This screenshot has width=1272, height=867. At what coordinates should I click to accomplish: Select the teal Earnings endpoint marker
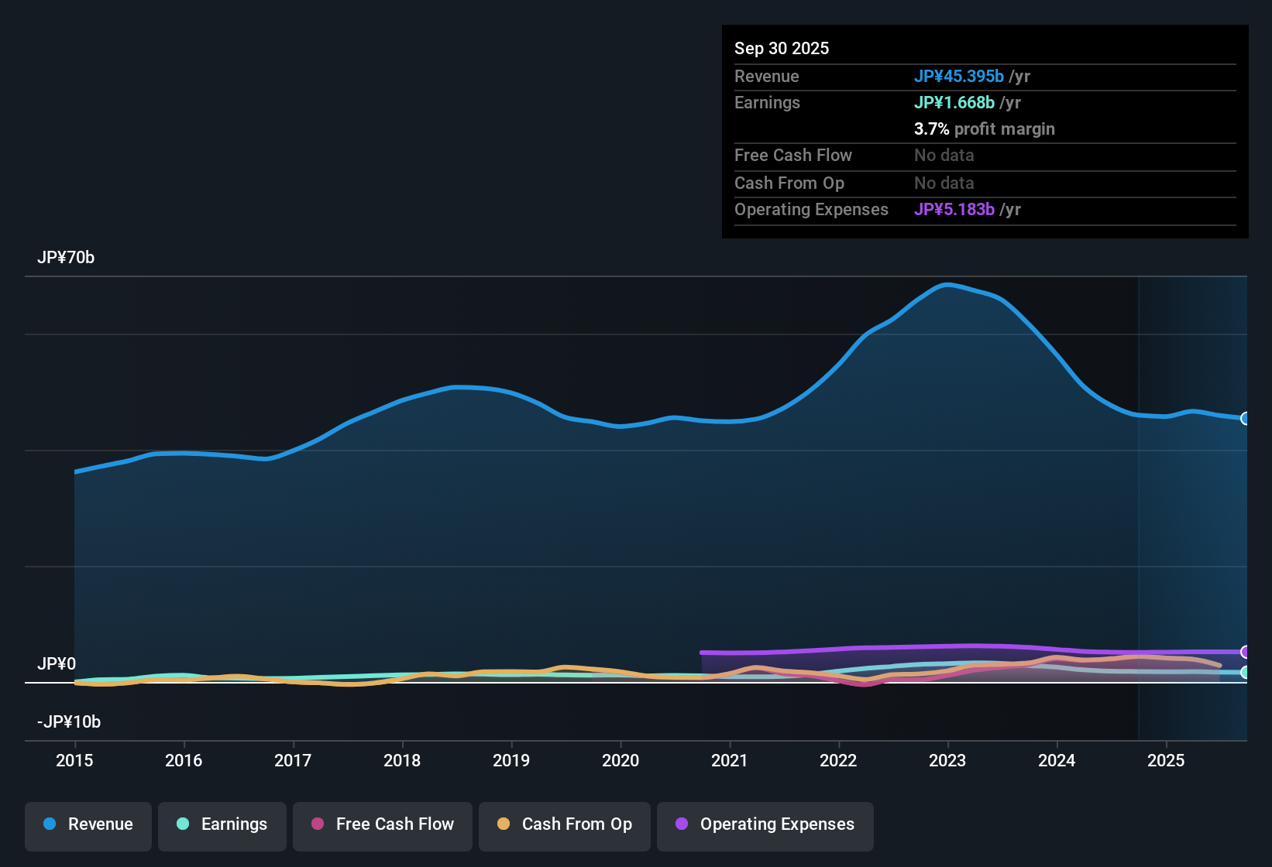click(1246, 673)
